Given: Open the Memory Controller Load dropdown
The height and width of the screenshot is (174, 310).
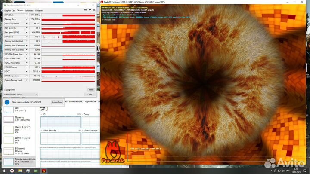Looking at the screenshot, I should (x=27, y=41).
